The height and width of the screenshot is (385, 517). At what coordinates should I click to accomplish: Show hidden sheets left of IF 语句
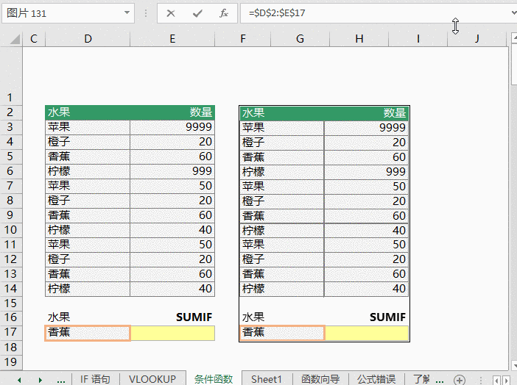pos(61,380)
